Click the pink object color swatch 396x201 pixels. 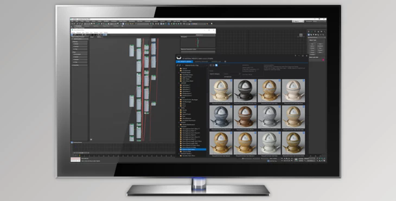click(323, 60)
